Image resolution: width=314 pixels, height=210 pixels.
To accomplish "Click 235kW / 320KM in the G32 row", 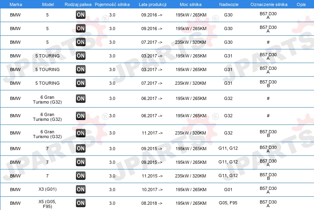I will click(x=190, y=133).
